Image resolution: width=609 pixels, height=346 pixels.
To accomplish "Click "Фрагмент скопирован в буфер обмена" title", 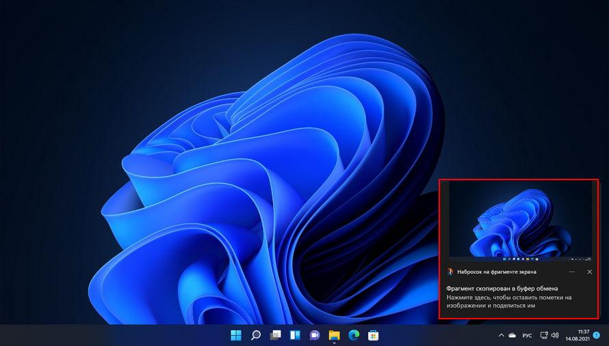I will coord(502,288).
